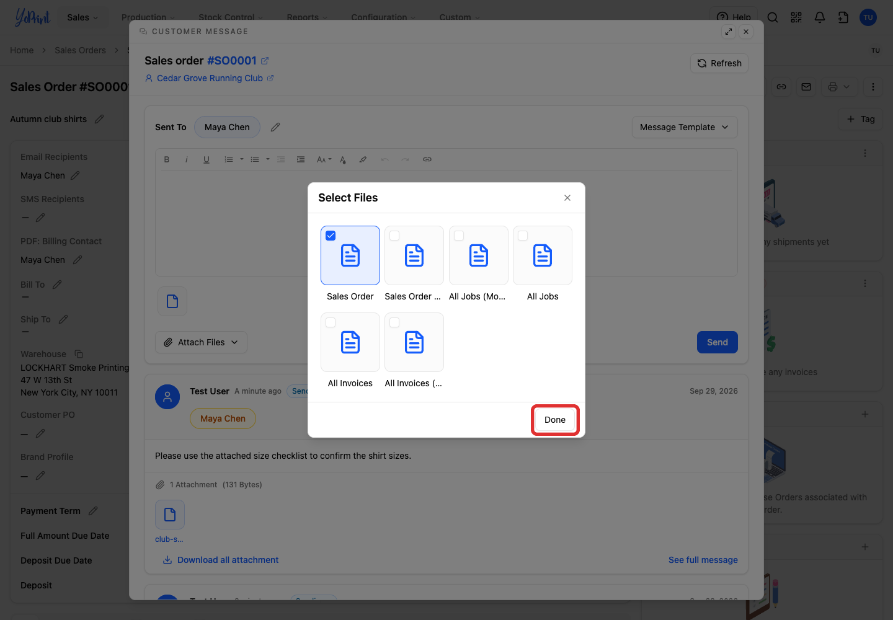893x620 pixels.
Task: Apply italic formatting in message editor
Action: click(x=187, y=159)
